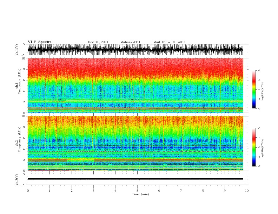Click the 'start UT = 8:40:1' text
Image resolution: width=278 pixels, height=214 pixels.
pyautogui.click(x=170, y=42)
